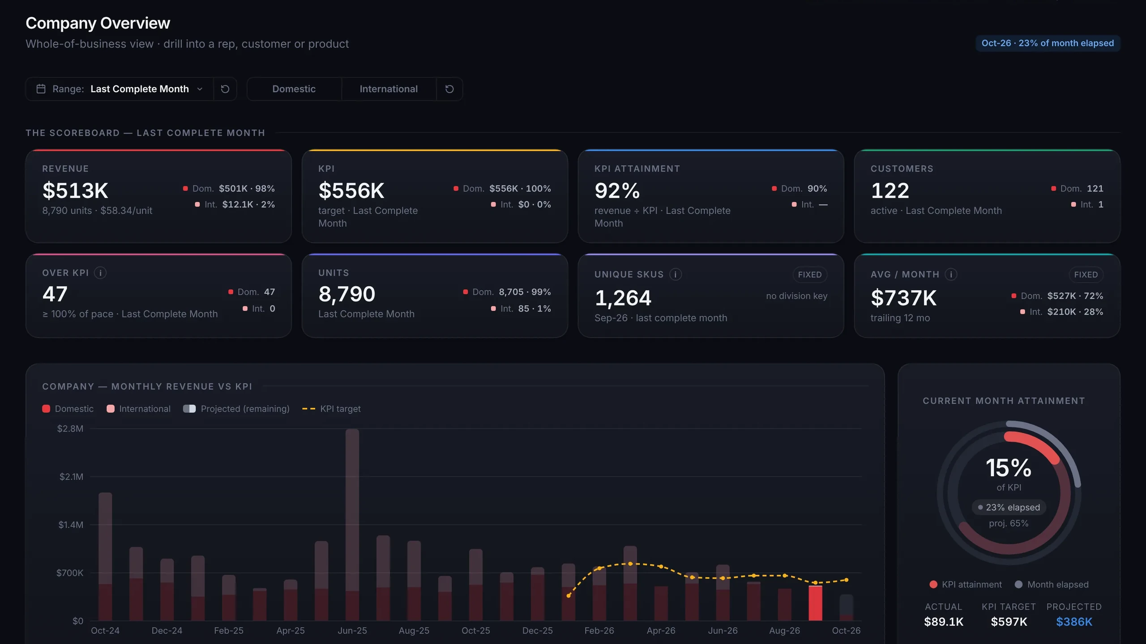1146x644 pixels.
Task: Click the Over KPI 47 value
Action: [55, 294]
